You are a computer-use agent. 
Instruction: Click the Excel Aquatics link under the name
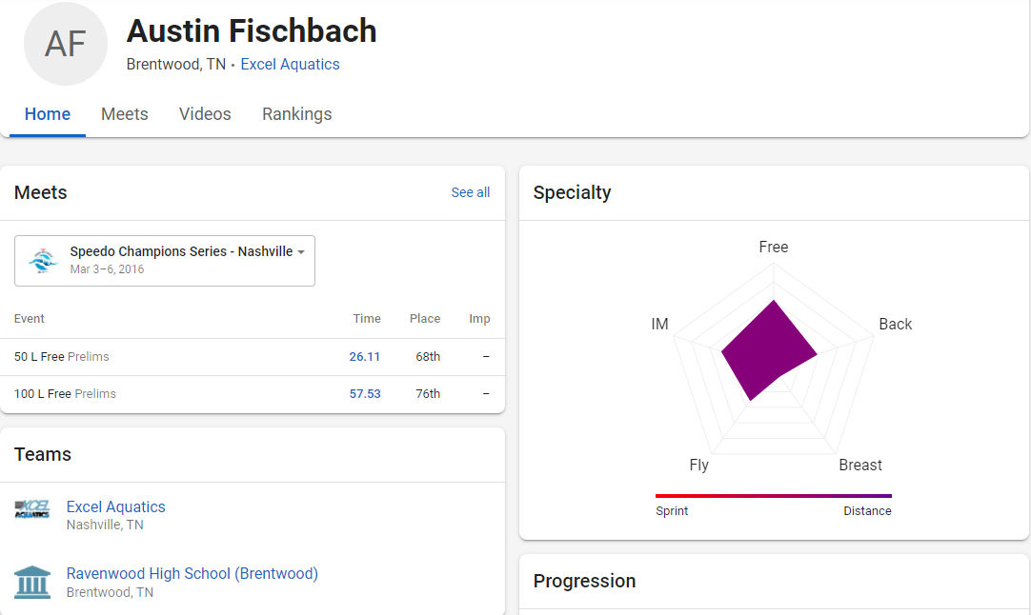coord(290,65)
